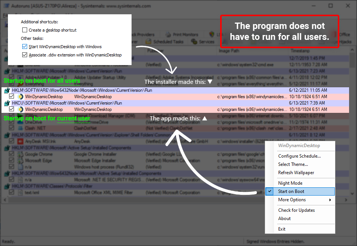Open Print Monitors tab via printer icon
This screenshot has width=357, height=246.
coord(168,35)
